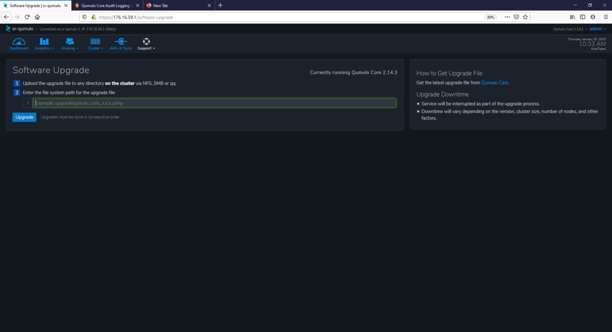The width and height of the screenshot is (612, 332).
Task: Close the Qumulo Core Audit Logging tab
Action: 138,5
